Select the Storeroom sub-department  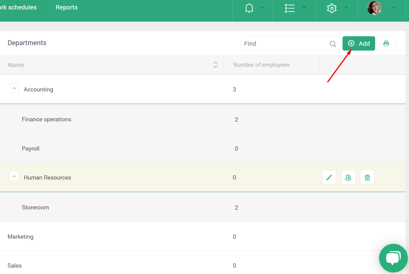pos(35,207)
